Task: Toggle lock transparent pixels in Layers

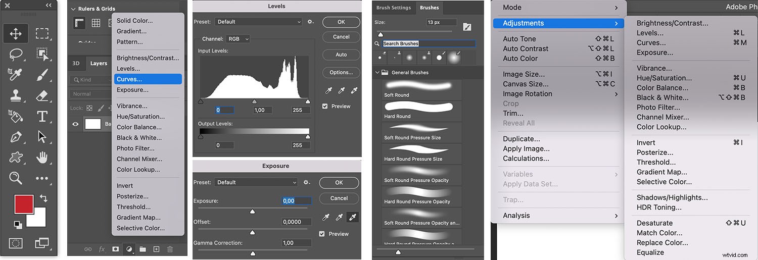Action: pos(89,108)
